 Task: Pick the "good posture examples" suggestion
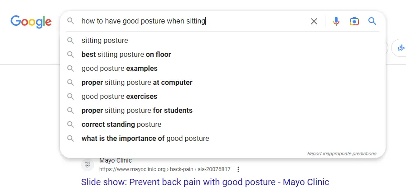coord(222,68)
